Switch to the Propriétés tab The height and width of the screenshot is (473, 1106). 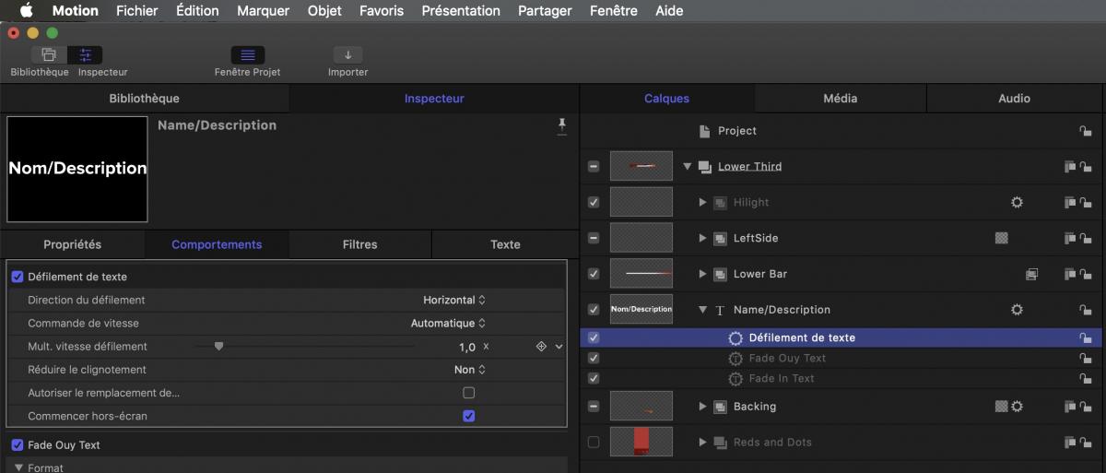pyautogui.click(x=73, y=244)
